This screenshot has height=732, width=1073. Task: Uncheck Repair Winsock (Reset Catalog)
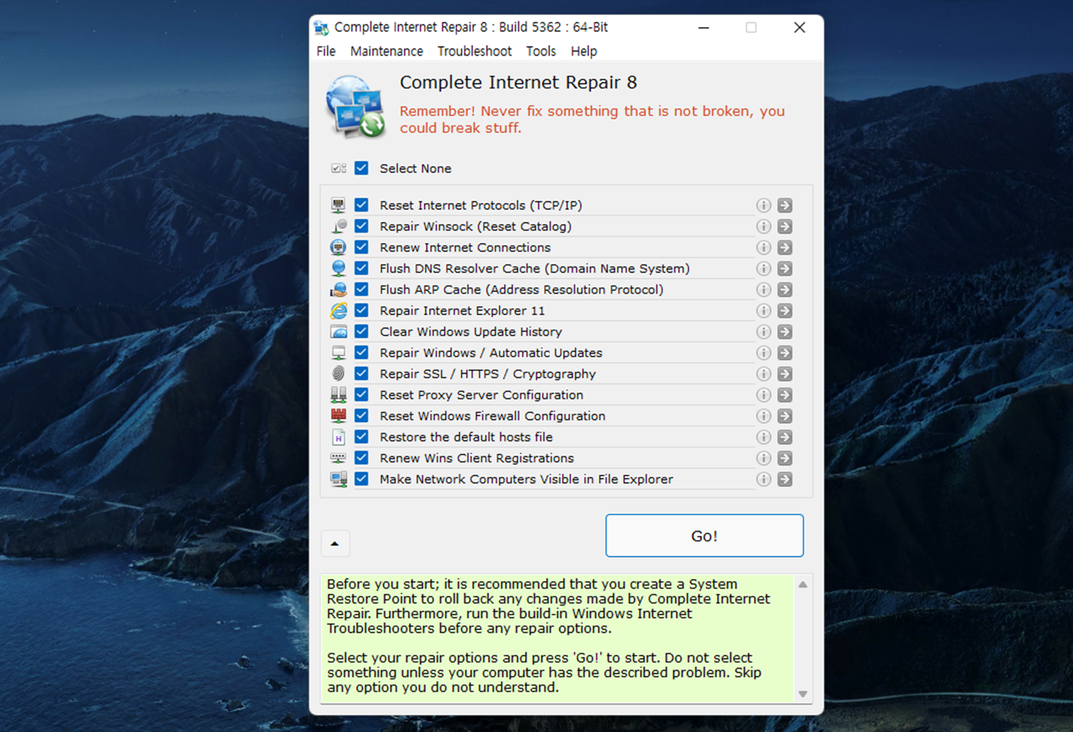tap(362, 225)
